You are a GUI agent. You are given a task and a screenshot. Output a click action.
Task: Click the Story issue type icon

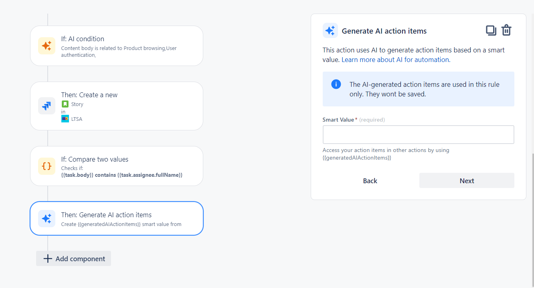pos(65,104)
